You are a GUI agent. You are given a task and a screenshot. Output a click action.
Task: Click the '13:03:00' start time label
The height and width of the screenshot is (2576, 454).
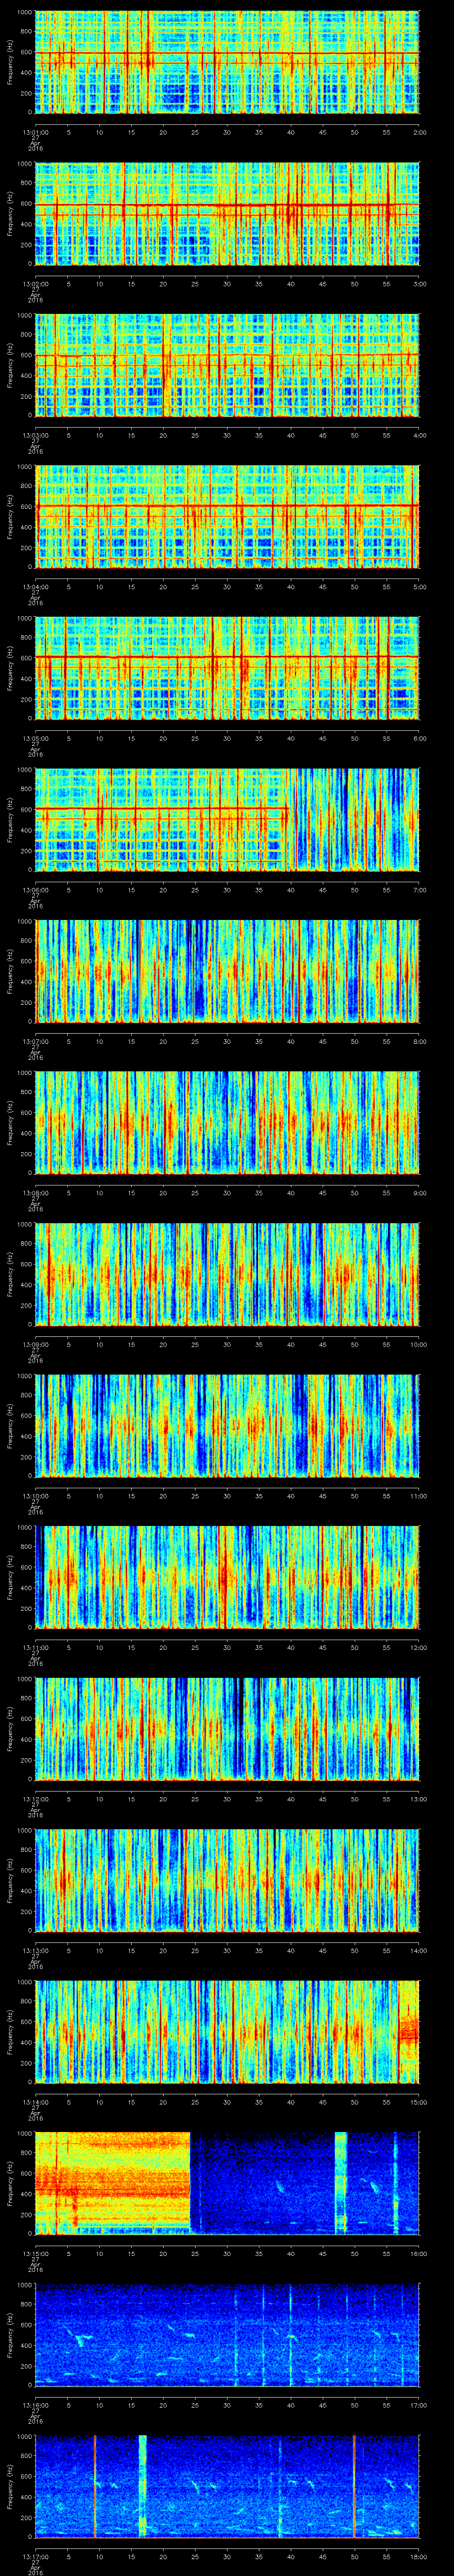(x=35, y=435)
